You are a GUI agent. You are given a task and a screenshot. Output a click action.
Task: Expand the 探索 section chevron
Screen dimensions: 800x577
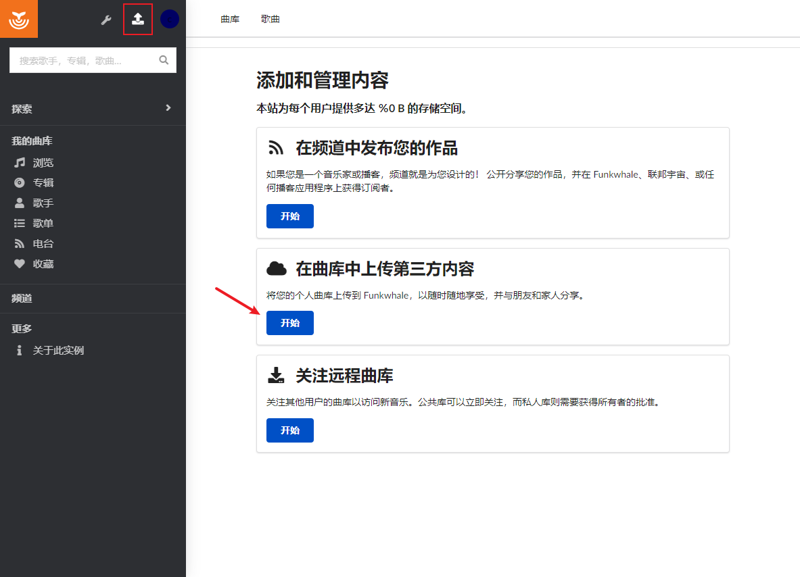[168, 108]
